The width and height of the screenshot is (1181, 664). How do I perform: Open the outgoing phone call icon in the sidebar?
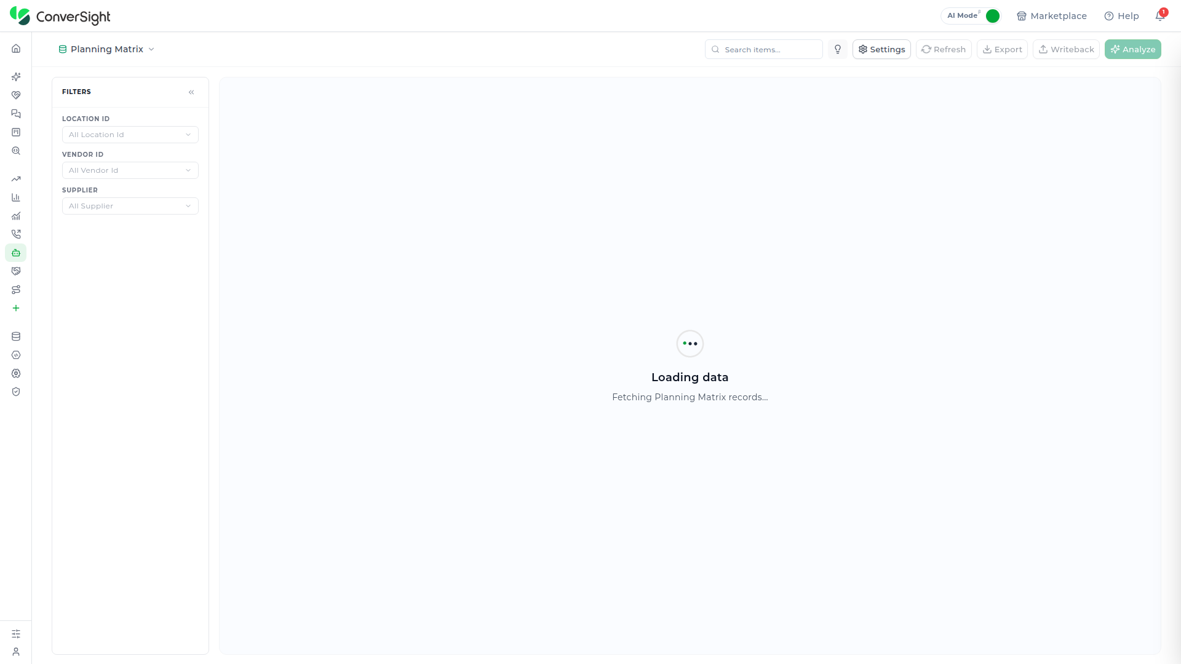tap(16, 234)
